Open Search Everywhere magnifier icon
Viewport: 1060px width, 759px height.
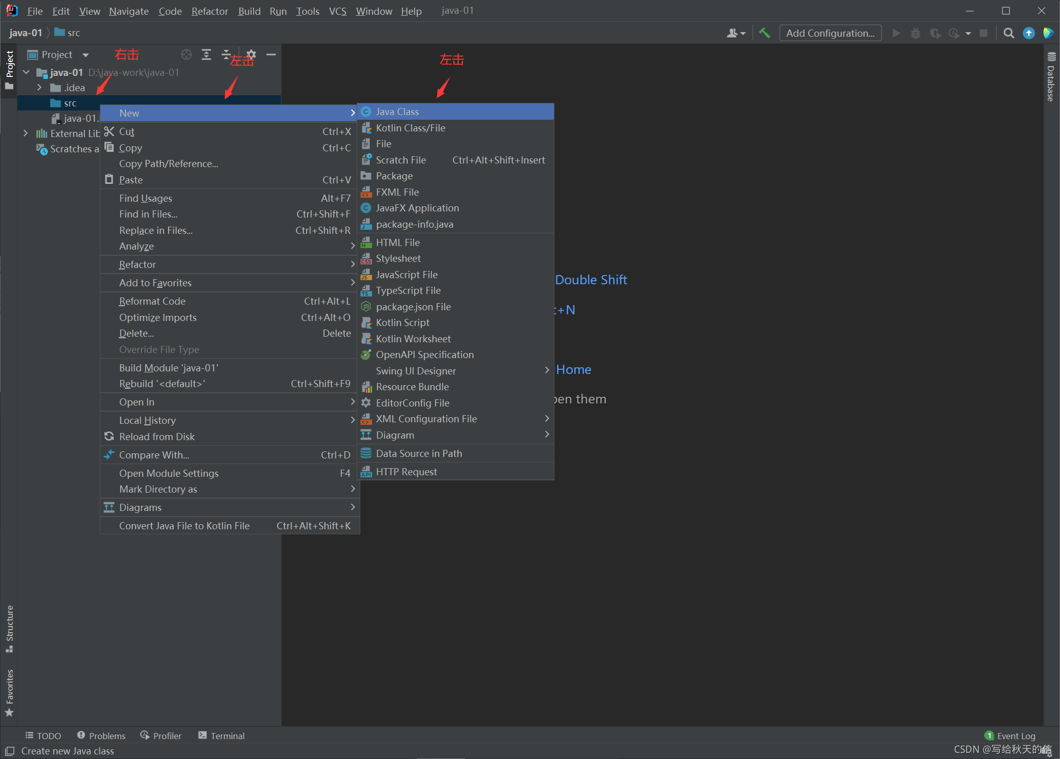(x=1008, y=33)
